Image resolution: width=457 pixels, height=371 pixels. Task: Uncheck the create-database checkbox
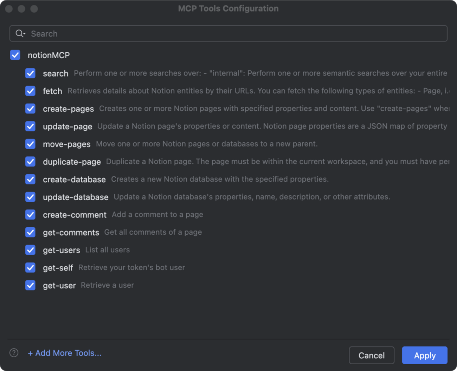[x=30, y=179]
